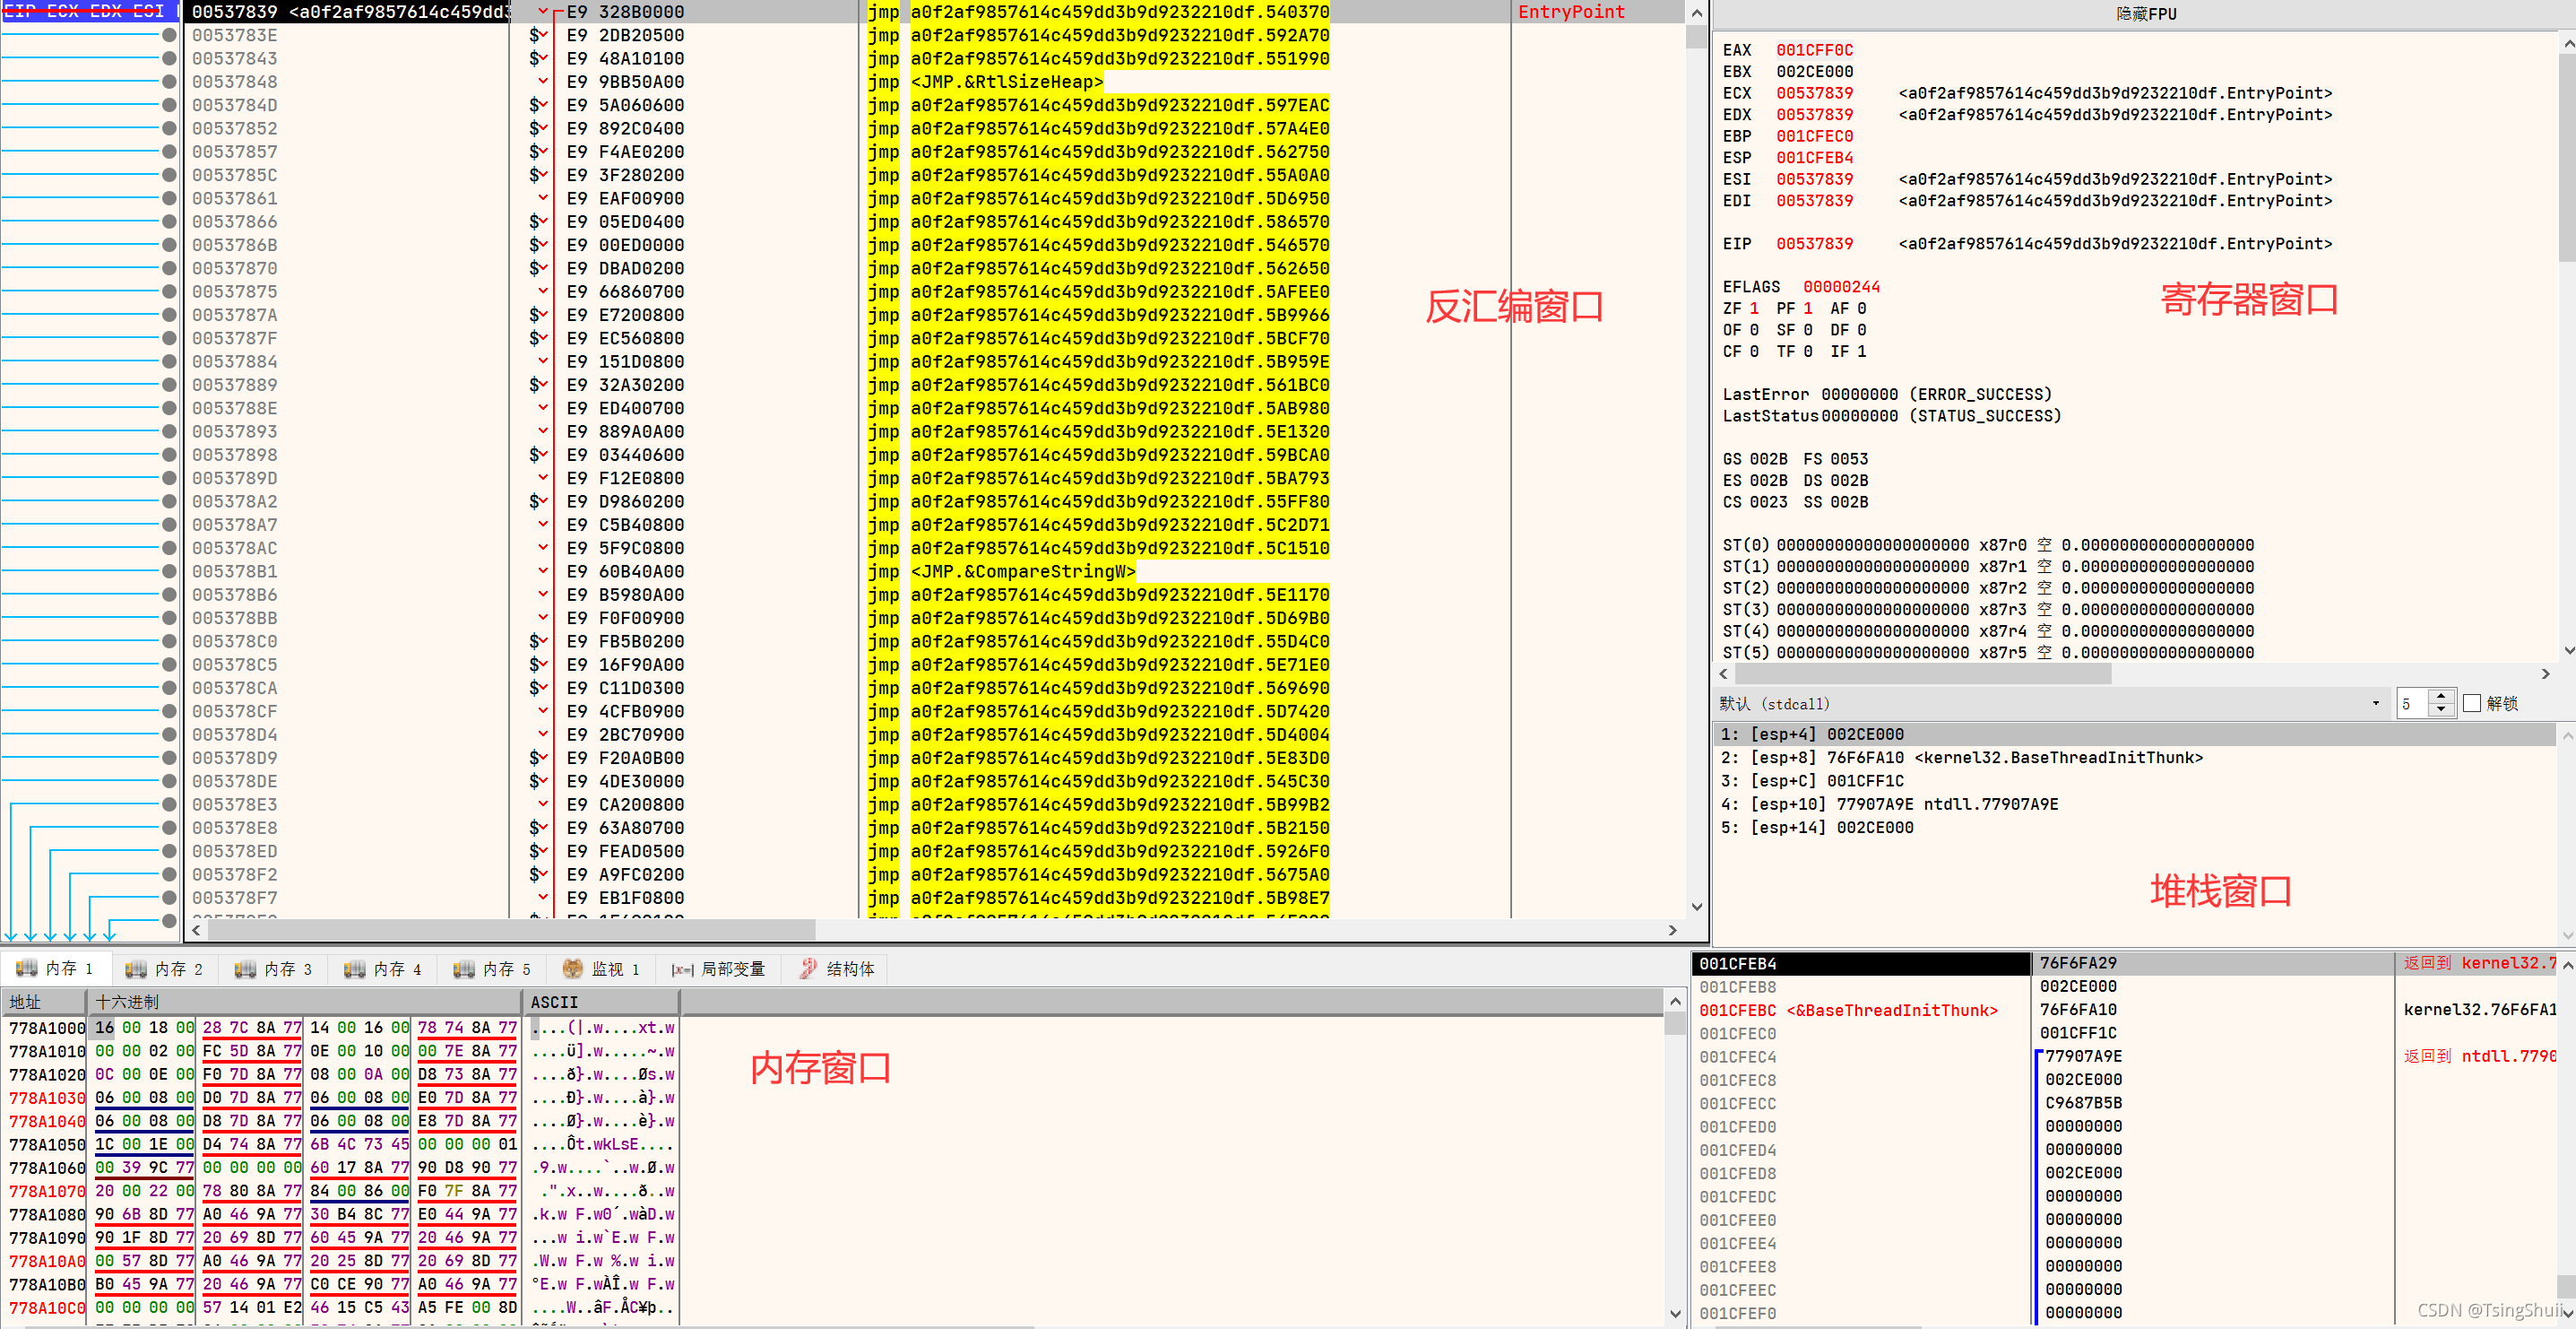Click the 结构体 struct candy-cane icon
Viewport: 2576px width, 1329px height.
coord(808,969)
